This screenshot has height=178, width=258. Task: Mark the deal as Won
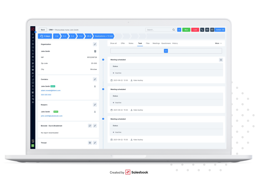pos(186,29)
